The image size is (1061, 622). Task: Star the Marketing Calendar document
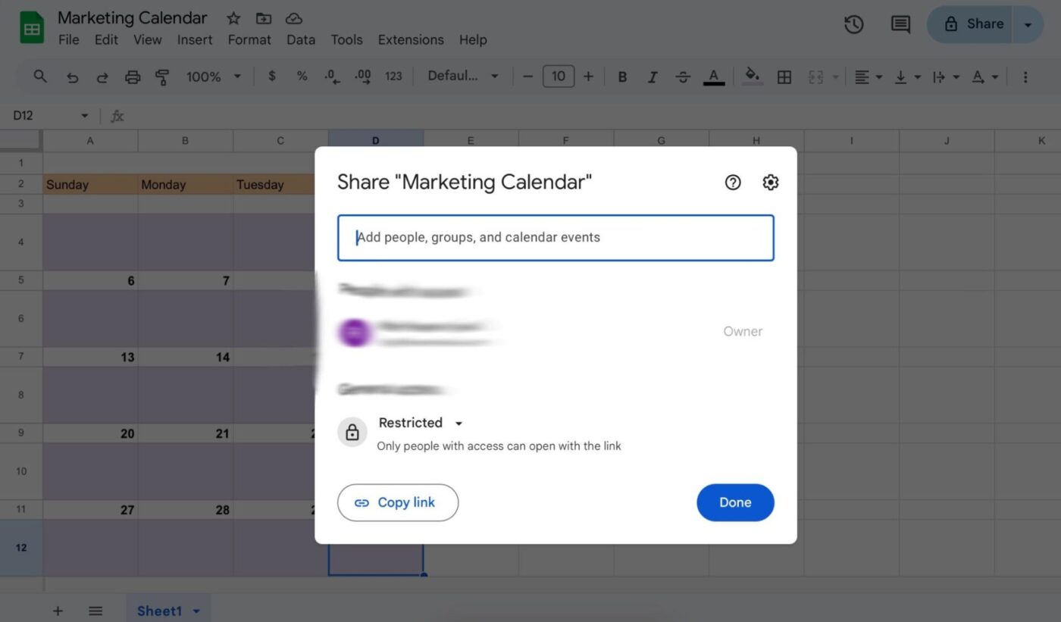pos(233,18)
